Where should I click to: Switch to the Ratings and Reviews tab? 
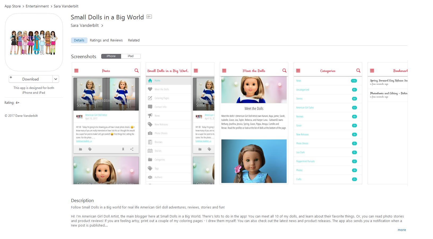coord(106,40)
